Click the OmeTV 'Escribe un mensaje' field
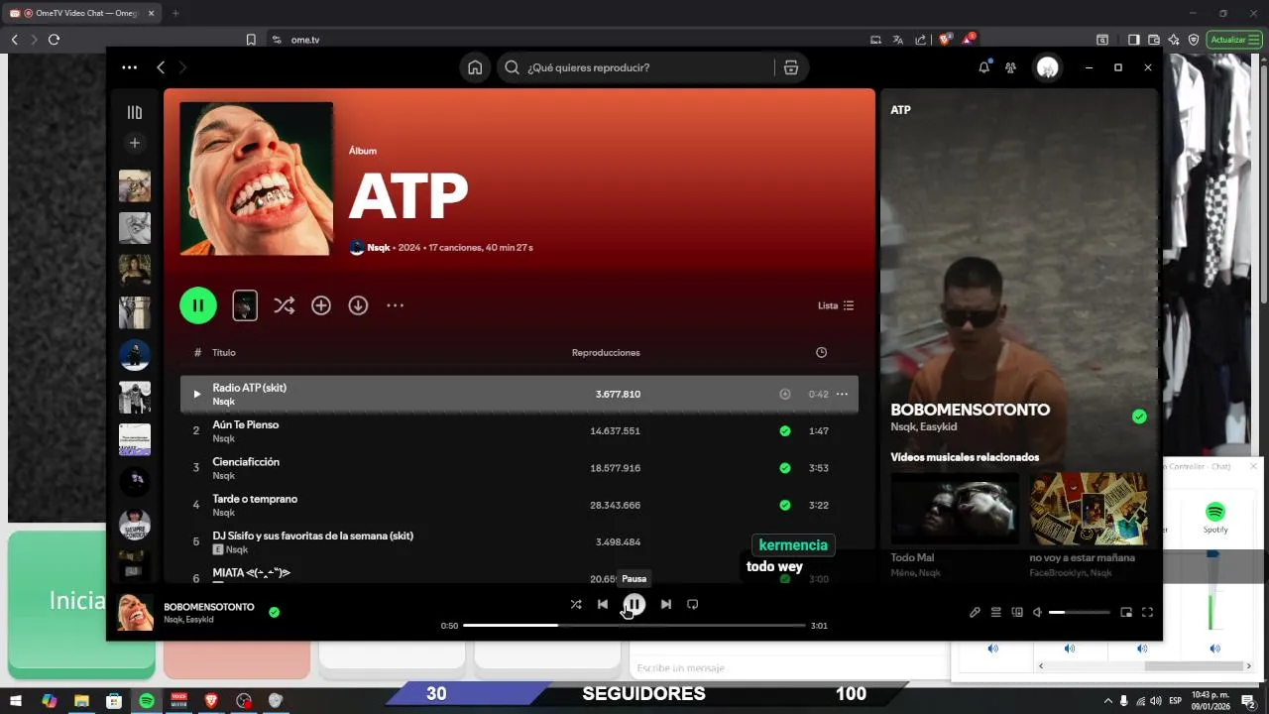1269x714 pixels. coord(789,667)
